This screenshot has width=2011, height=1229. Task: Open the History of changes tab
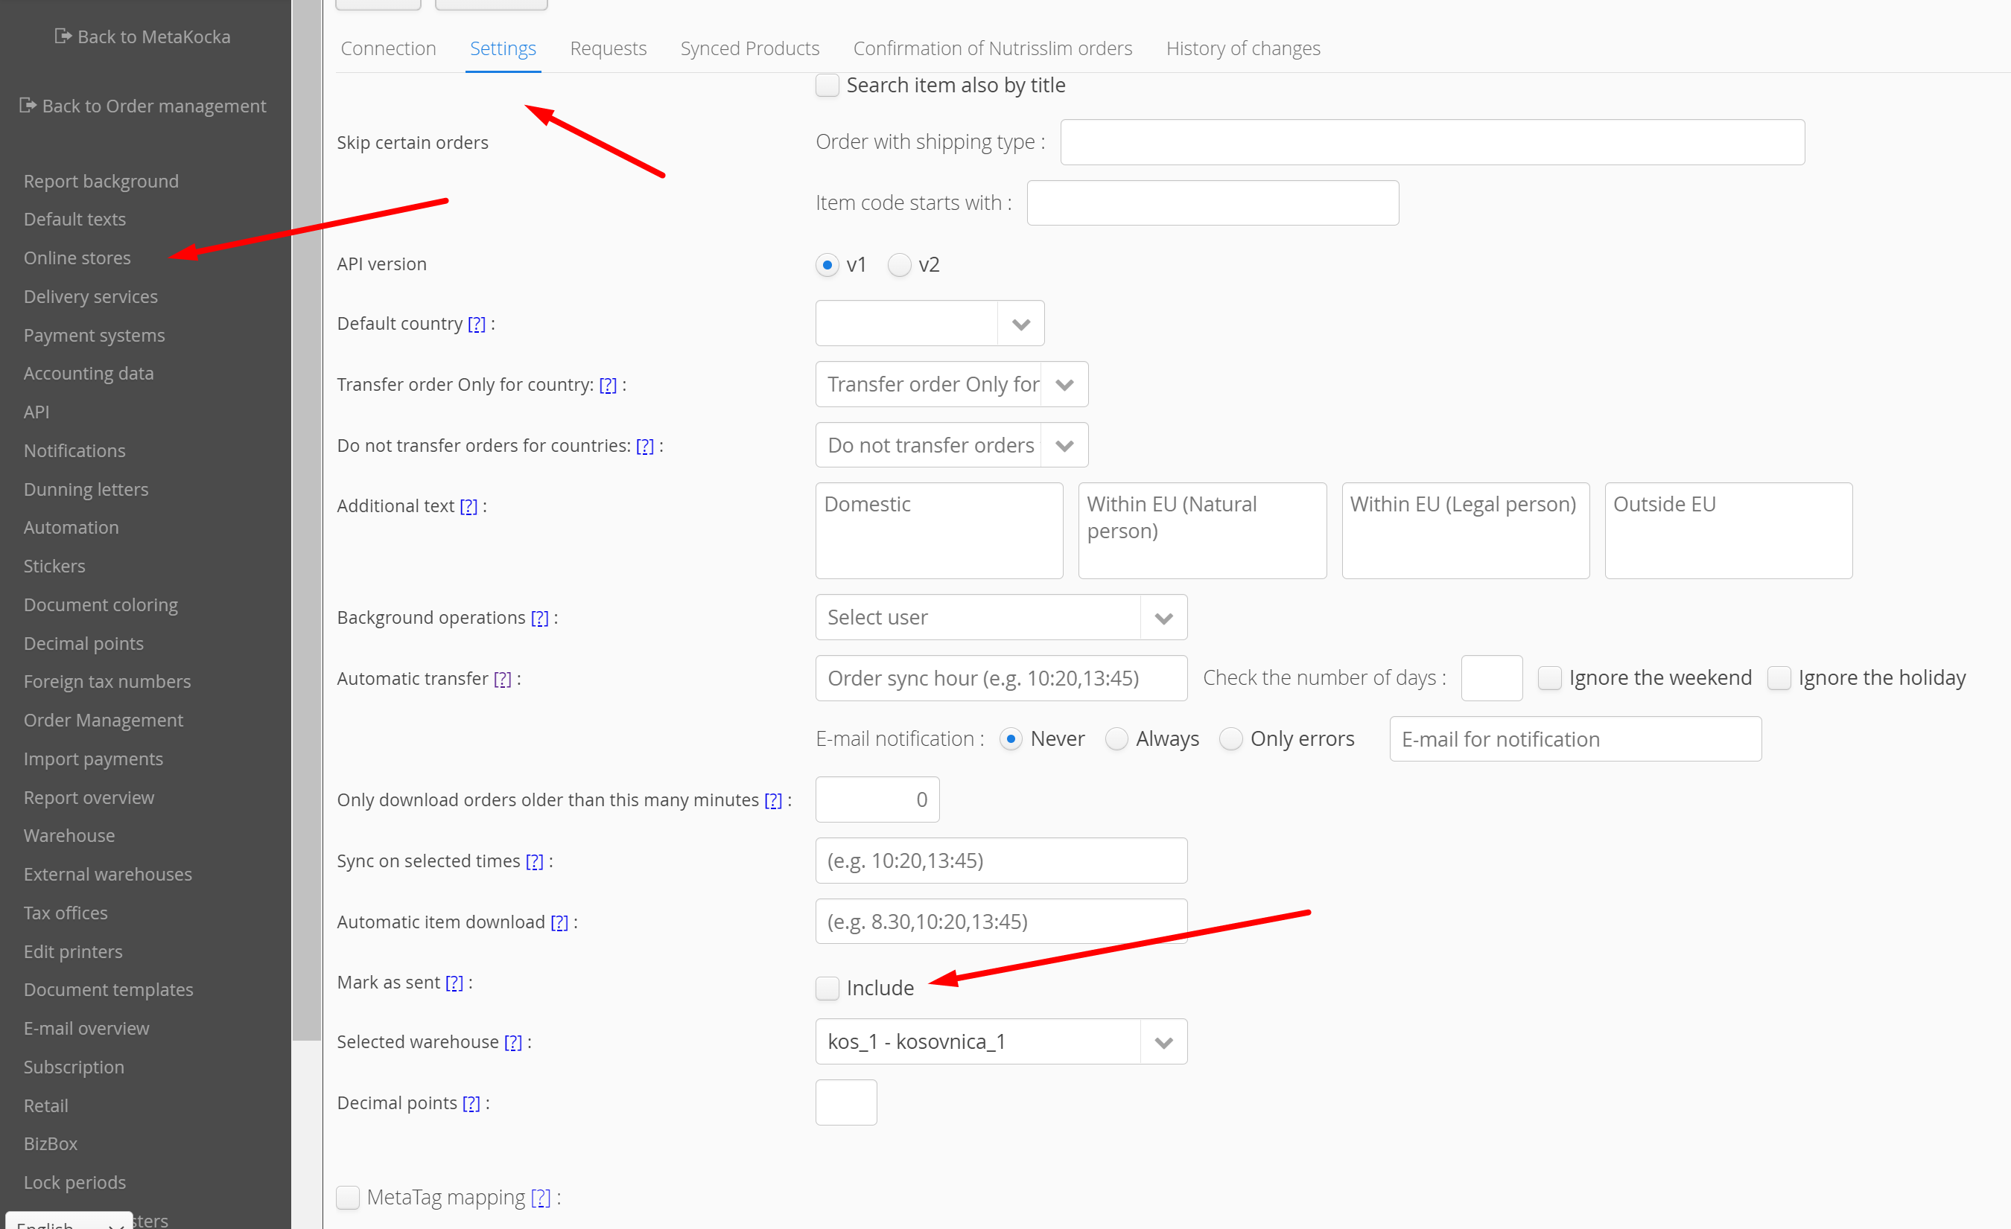pyautogui.click(x=1242, y=48)
